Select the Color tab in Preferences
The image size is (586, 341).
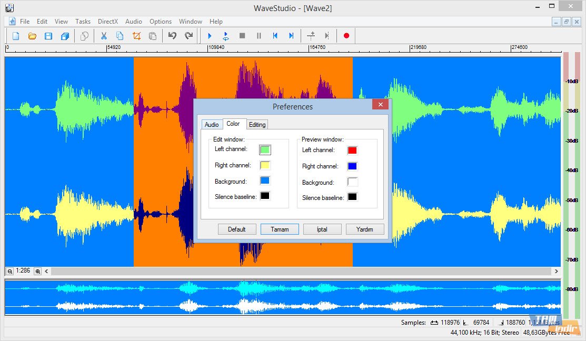tap(233, 124)
